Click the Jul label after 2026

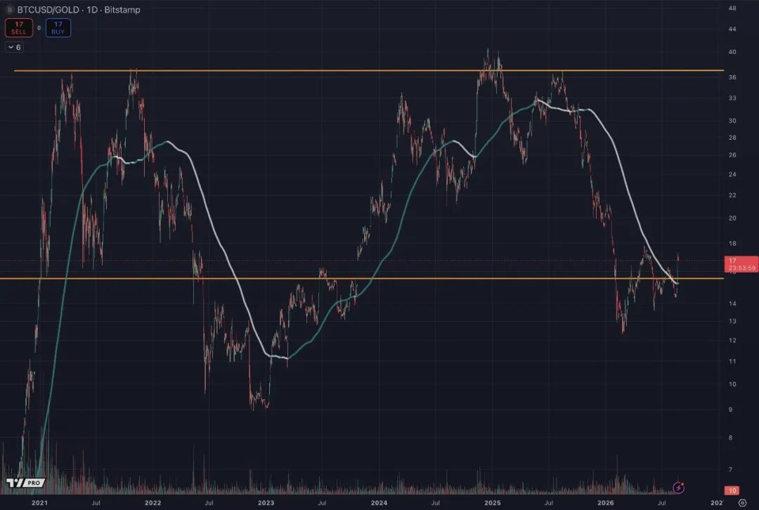662,503
